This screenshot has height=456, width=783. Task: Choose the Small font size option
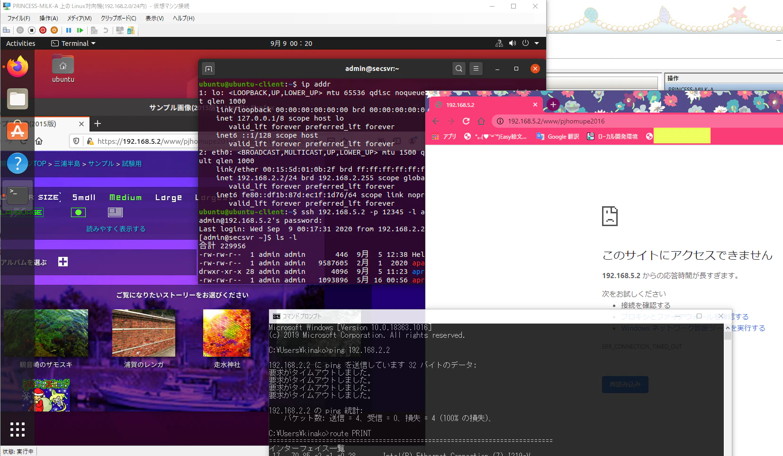84,197
